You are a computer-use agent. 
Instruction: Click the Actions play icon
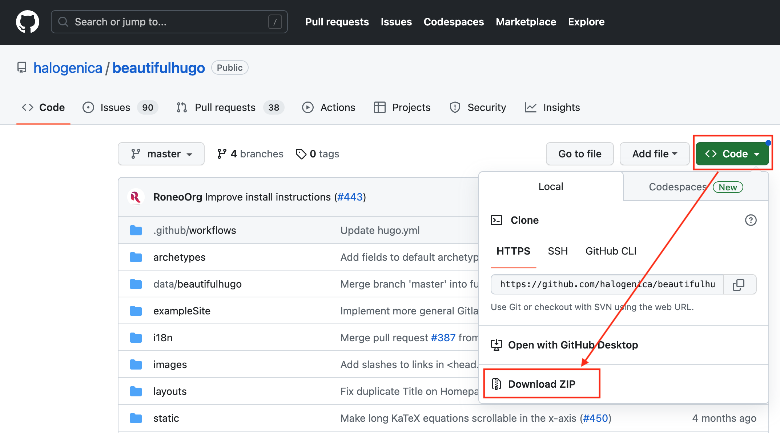tap(308, 107)
